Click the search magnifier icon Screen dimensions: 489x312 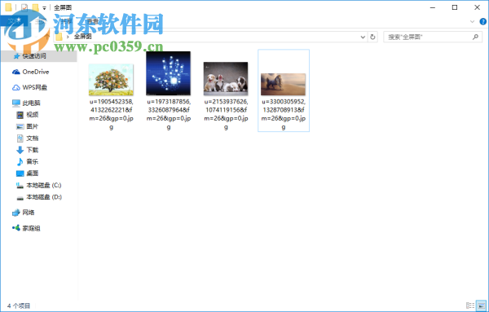click(x=475, y=37)
